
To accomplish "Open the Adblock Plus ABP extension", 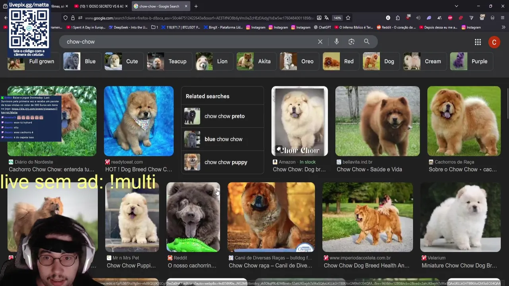I will [x=450, y=18].
